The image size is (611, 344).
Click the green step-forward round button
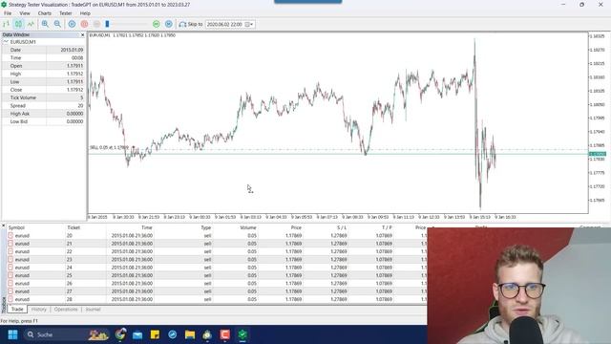click(157, 24)
